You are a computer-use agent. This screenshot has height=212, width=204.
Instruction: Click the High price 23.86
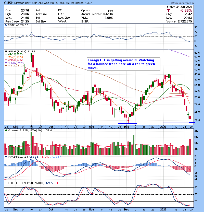pos(25,14)
